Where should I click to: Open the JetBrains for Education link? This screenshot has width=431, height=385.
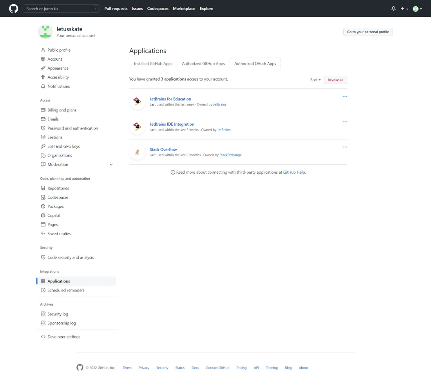pyautogui.click(x=170, y=99)
